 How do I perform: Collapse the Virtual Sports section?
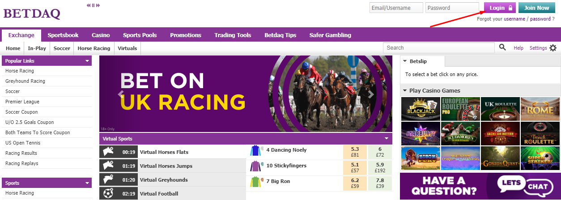[x=387, y=139]
